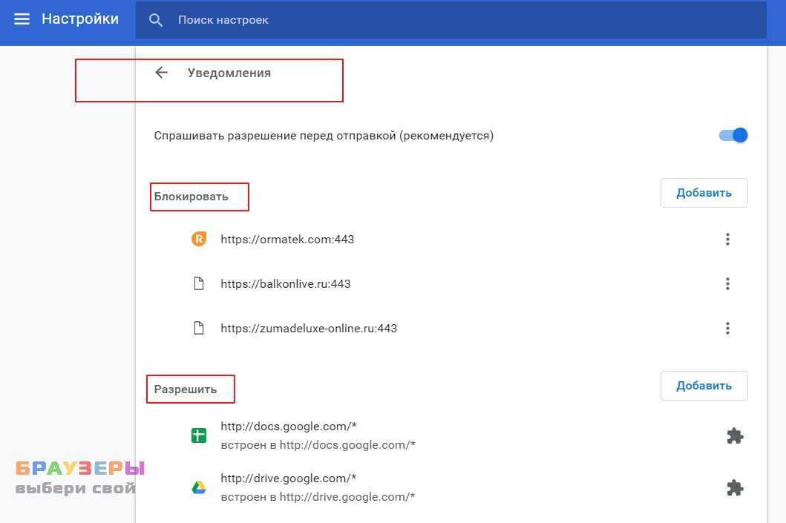Open more options for balkonlive.ru
The height and width of the screenshot is (523, 786).
[727, 283]
